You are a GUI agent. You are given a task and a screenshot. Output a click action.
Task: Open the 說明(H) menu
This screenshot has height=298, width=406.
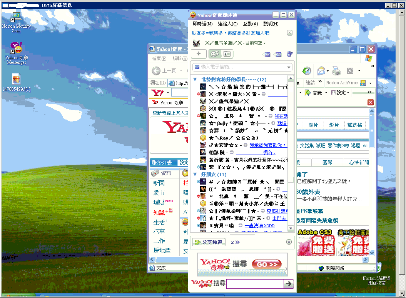[x=271, y=24]
